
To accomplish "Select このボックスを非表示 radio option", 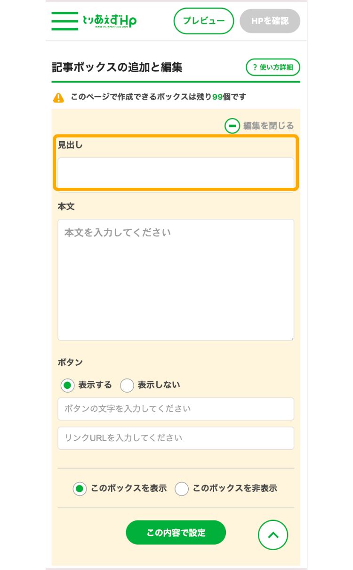I will click(182, 488).
